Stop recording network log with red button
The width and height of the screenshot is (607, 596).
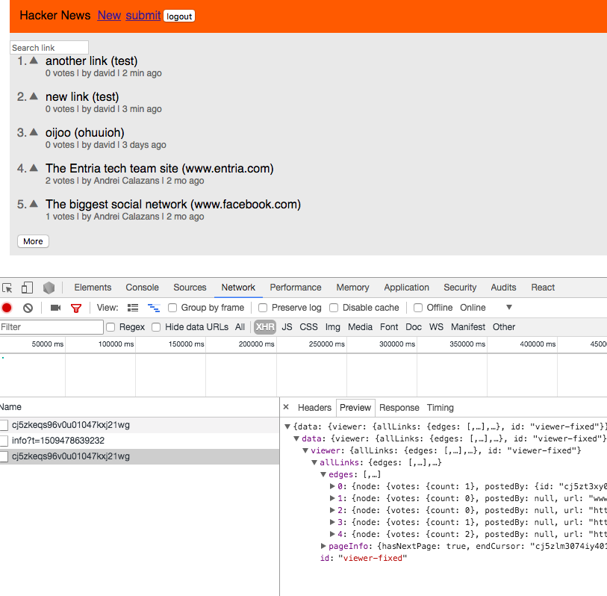7,308
